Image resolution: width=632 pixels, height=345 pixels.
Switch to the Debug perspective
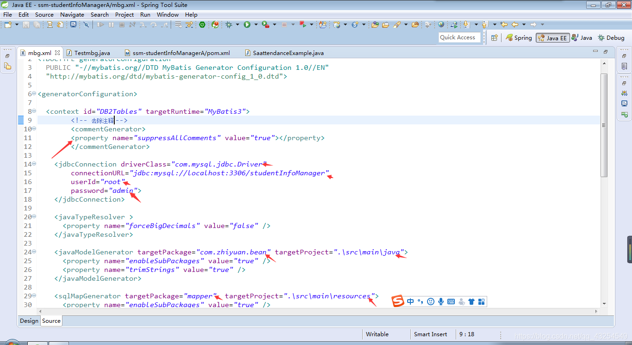click(611, 37)
